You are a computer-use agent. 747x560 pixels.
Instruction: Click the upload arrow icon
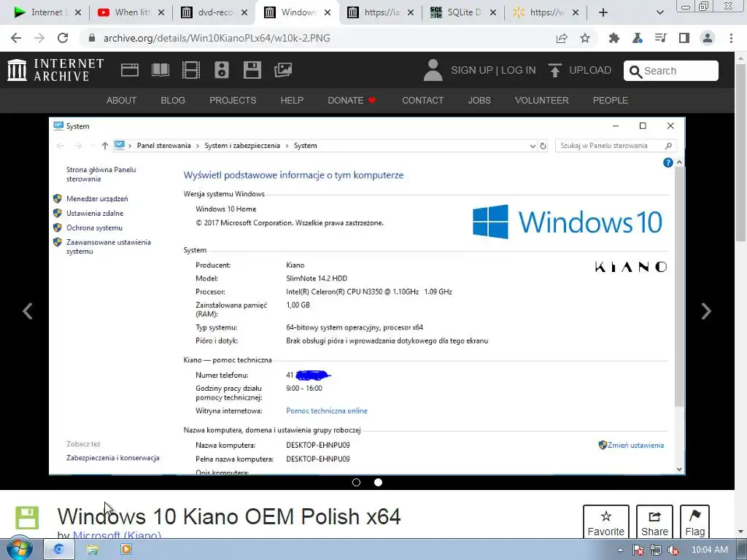click(554, 71)
